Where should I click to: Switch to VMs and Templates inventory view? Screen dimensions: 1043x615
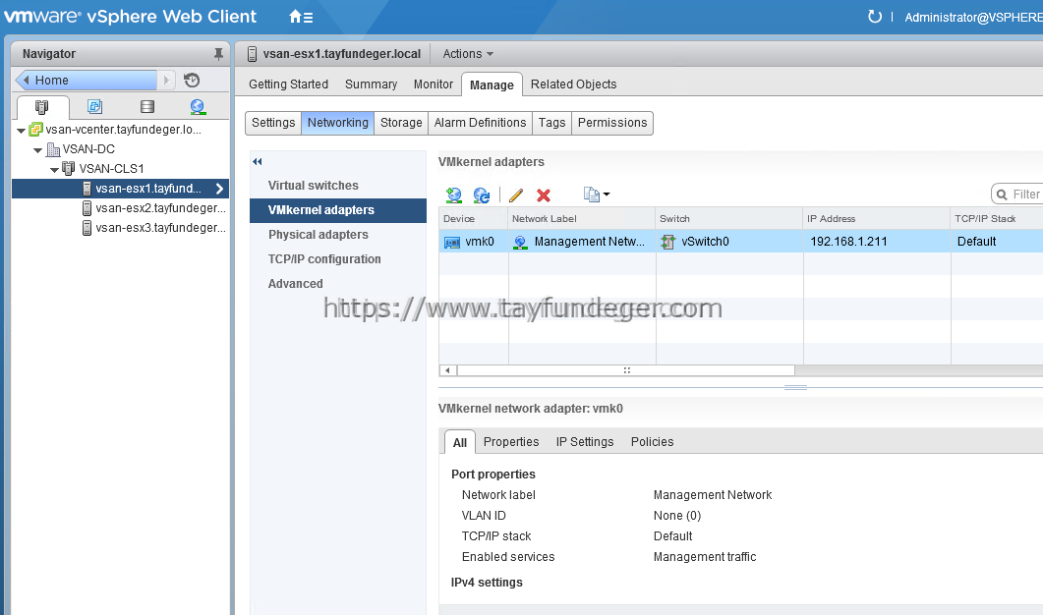coord(94,106)
